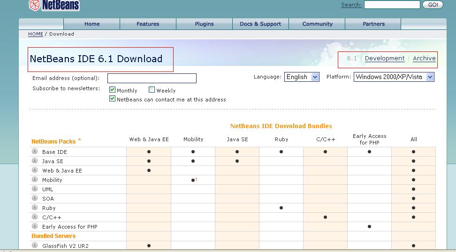This screenshot has height=252, width=456.
Task: Click the HOME breadcrumb link
Action: coord(36,34)
